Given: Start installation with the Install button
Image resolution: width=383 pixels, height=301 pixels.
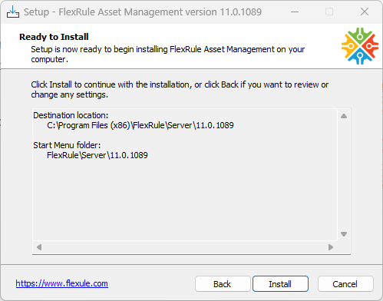Looking at the screenshot, I should [x=280, y=284].
